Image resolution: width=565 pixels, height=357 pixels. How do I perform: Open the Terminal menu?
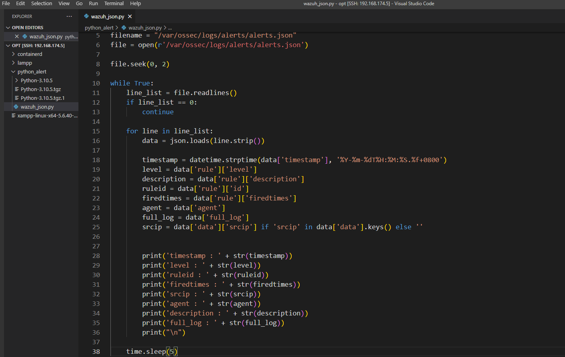point(114,3)
